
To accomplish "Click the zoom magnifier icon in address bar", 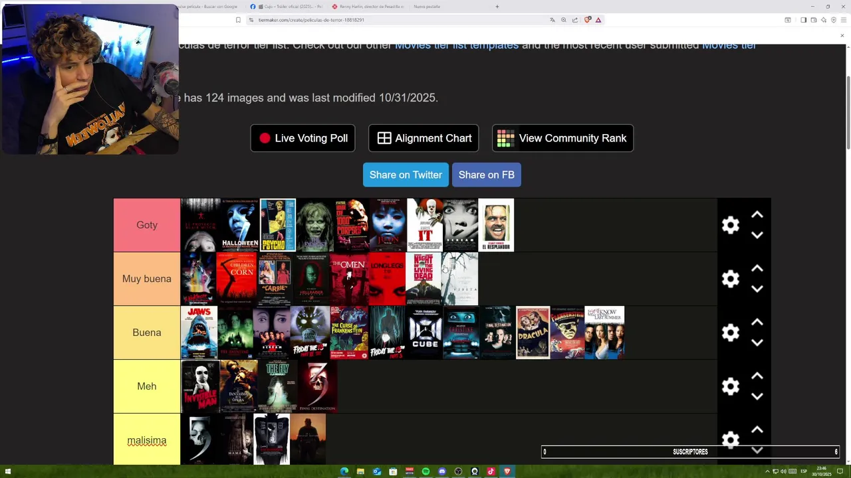I will [563, 20].
